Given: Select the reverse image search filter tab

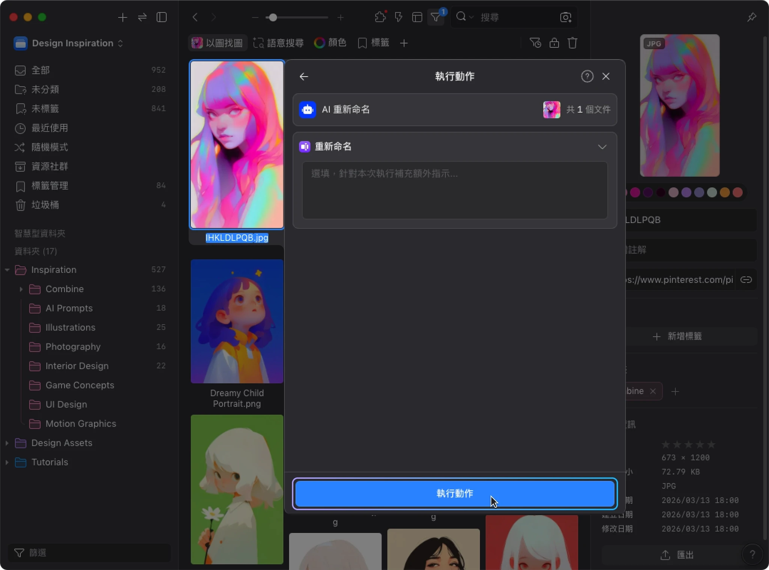Looking at the screenshot, I should (x=217, y=43).
